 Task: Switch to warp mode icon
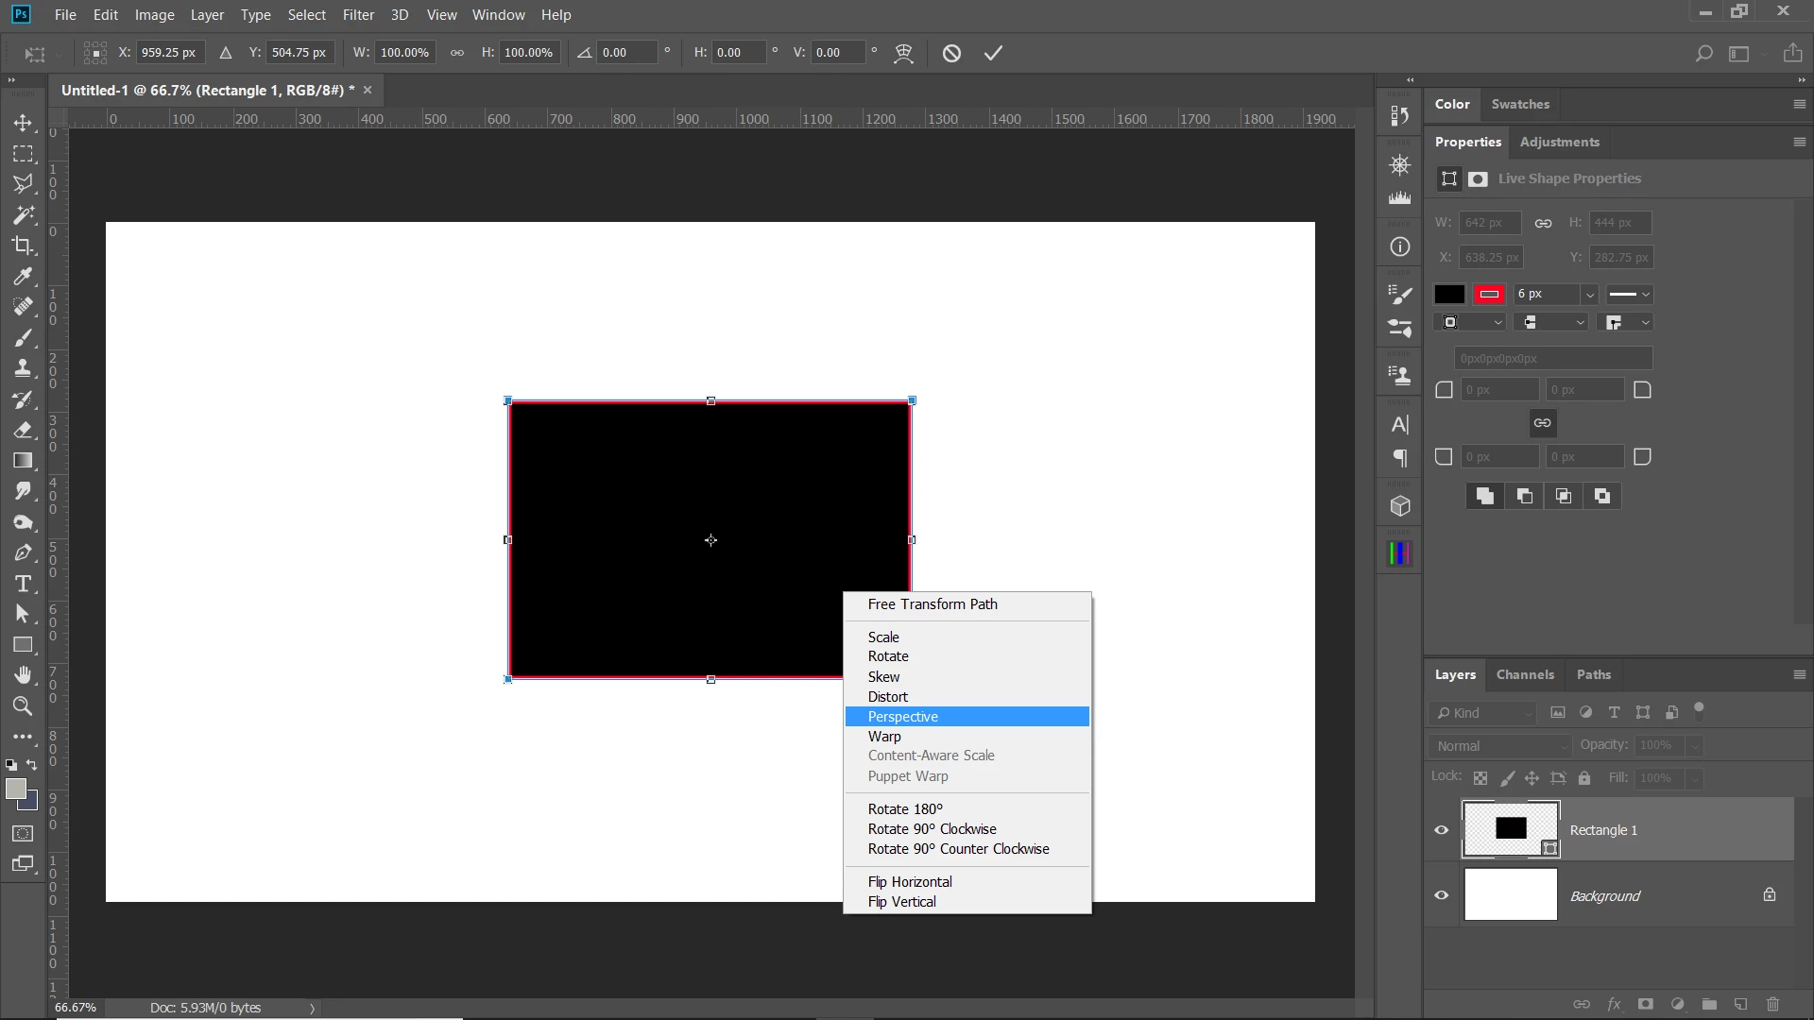pos(904,53)
